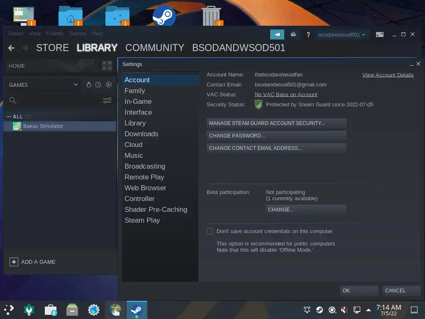Open the advanced filter sliders icon

pyautogui.click(x=107, y=101)
